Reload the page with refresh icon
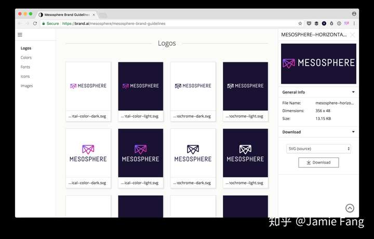Image resolution: width=374 pixels, height=239 pixels. point(35,23)
